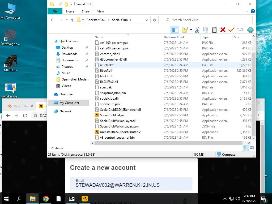Reload the page in Chrome window

tap(25, 116)
